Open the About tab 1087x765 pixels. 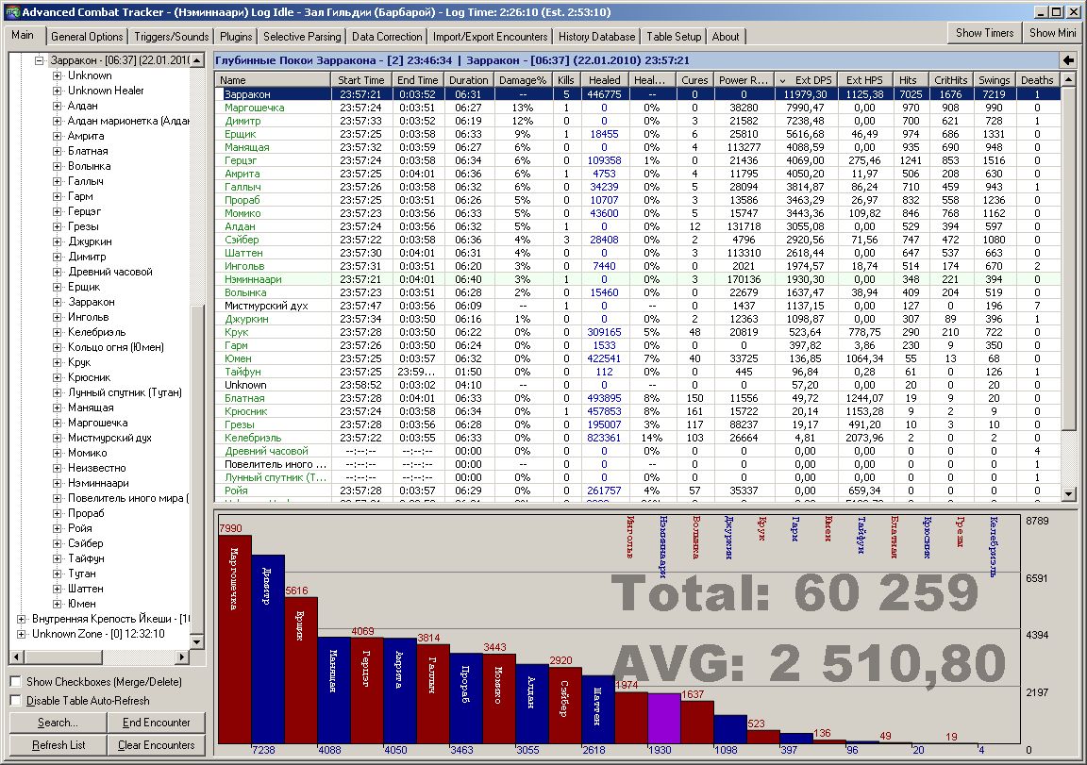(725, 37)
